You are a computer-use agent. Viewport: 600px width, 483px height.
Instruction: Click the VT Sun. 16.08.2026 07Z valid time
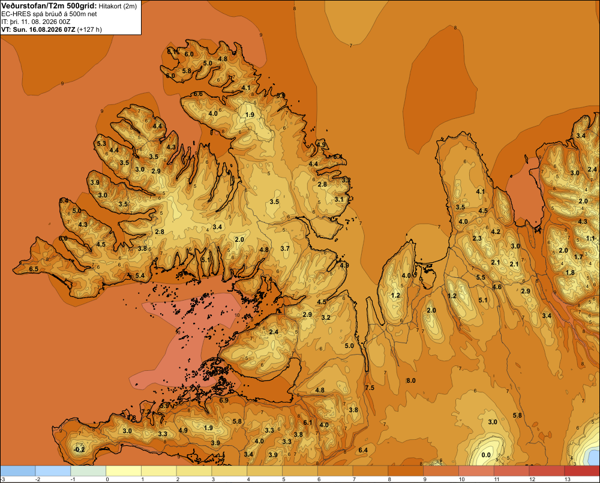tap(38, 29)
